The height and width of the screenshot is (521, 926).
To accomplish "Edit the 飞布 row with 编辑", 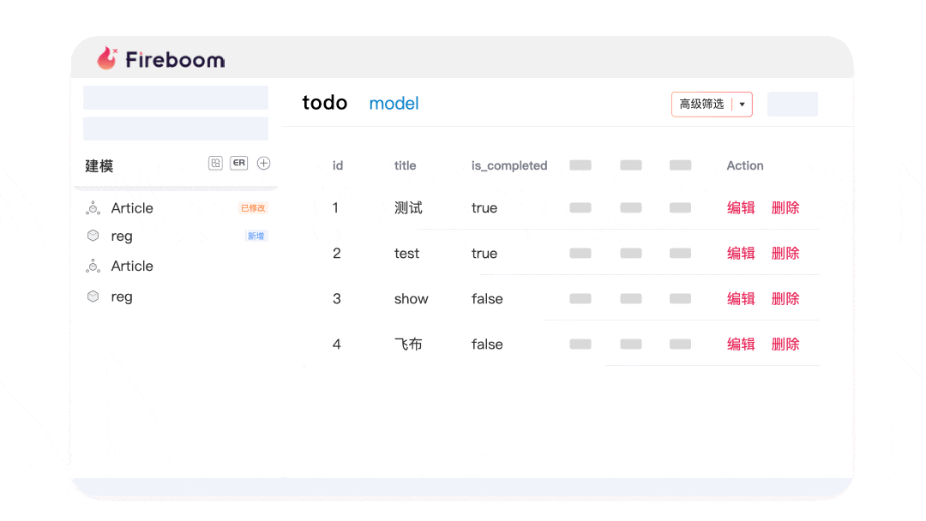I will pos(741,344).
